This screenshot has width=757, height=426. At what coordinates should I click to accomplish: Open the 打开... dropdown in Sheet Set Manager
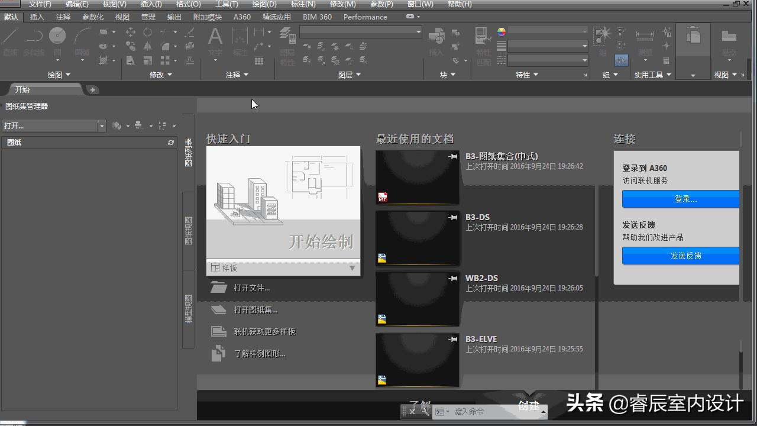(101, 125)
